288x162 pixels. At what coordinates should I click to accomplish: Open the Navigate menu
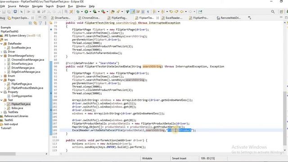[37, 6]
